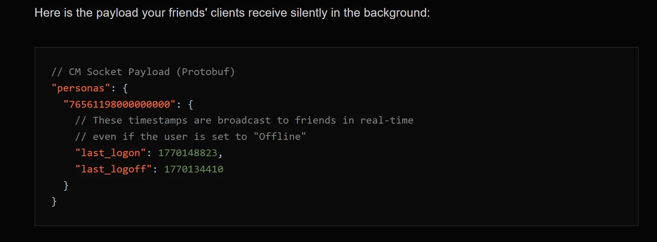Click the opening brace after "personas"
This screenshot has width=657, height=242.
125,88
